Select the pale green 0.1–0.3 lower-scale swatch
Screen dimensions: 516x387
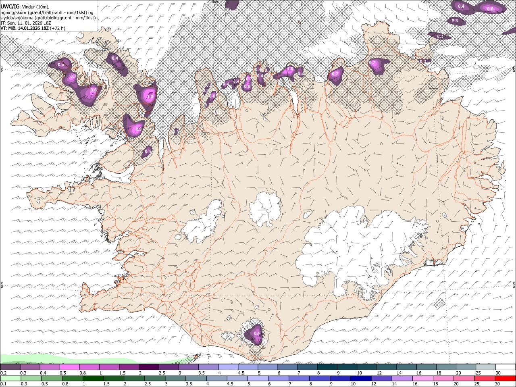click(x=10, y=379)
